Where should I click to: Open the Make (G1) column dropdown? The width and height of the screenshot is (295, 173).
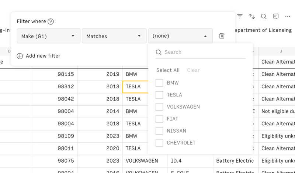click(x=49, y=36)
